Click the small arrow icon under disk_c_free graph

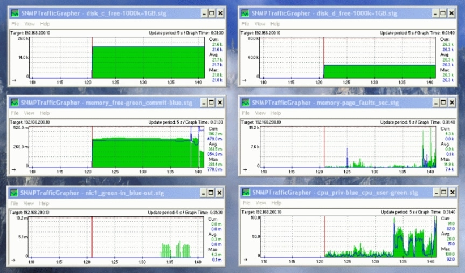[x=14, y=80]
